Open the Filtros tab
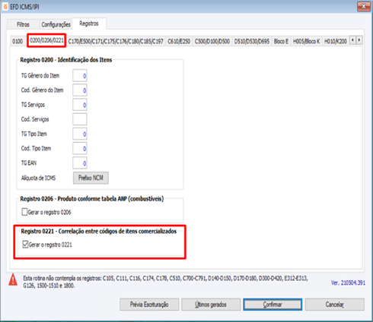This screenshot has width=373, height=322. (x=23, y=24)
